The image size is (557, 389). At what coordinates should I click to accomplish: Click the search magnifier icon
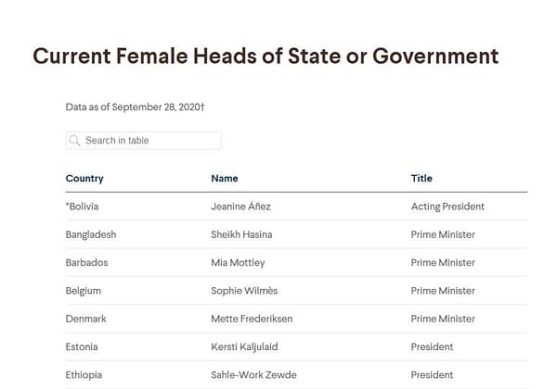[75, 141]
